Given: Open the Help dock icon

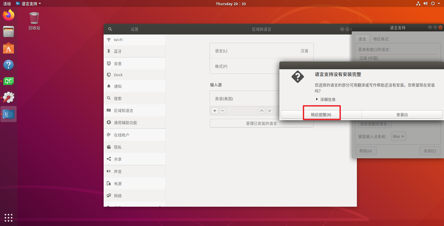Looking at the screenshot, I should (9, 65).
